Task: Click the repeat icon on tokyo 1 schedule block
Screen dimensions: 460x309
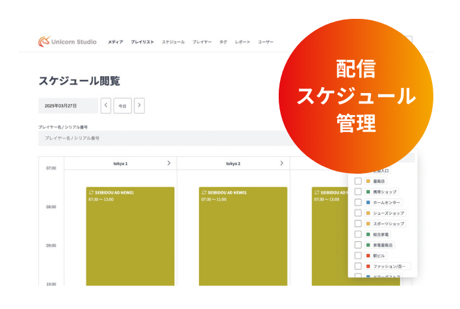Action: (x=91, y=193)
